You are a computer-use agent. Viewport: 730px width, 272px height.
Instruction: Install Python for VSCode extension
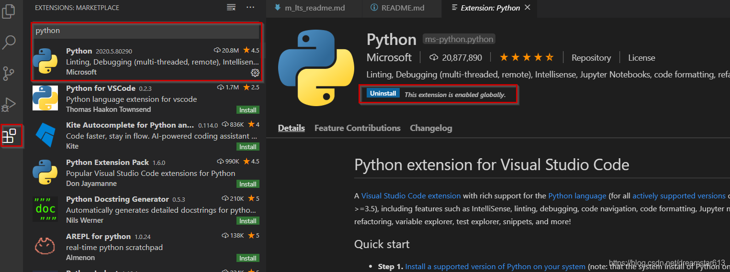pos(248,110)
